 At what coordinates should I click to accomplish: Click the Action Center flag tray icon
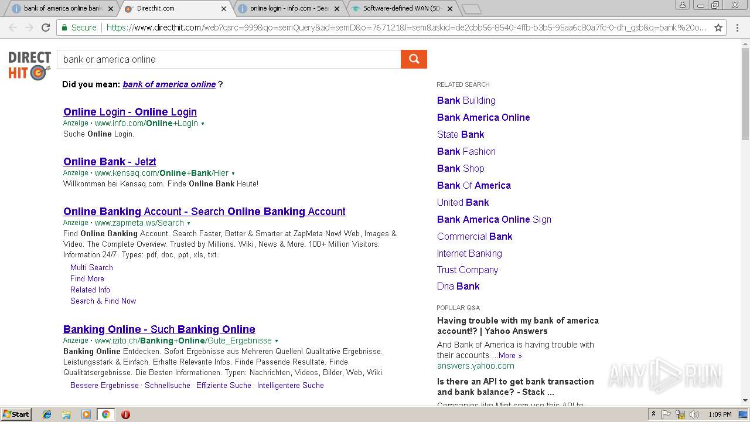[x=666, y=414]
